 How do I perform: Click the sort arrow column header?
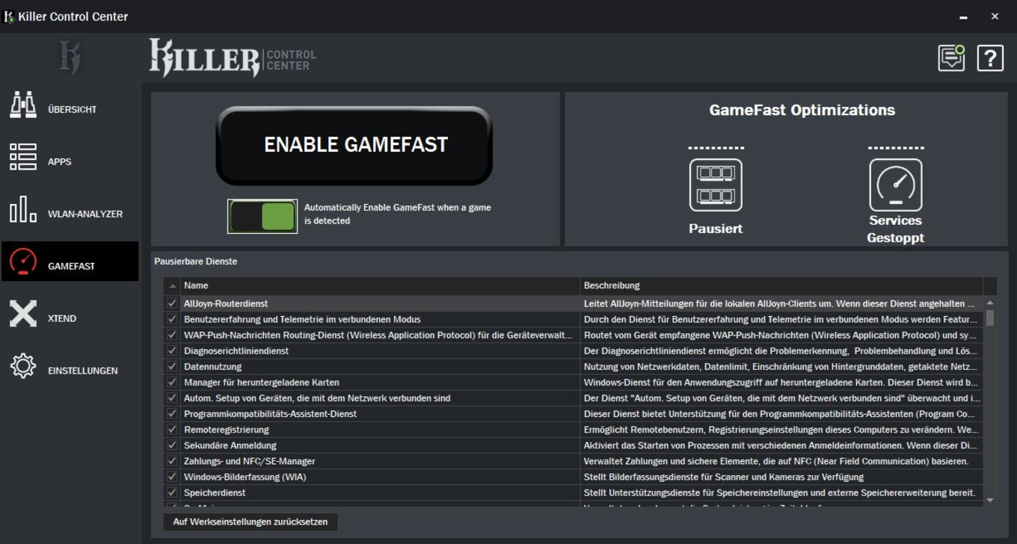172,285
